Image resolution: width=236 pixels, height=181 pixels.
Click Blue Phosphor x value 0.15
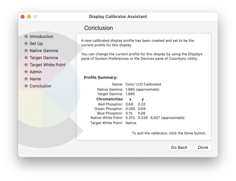(x=129, y=113)
